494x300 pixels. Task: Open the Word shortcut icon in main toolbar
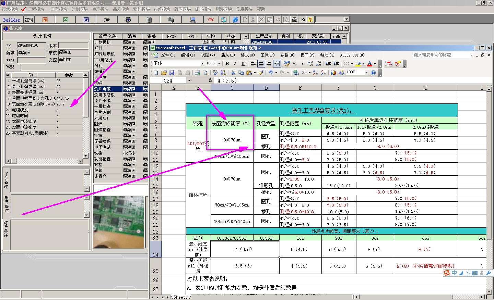[86, 20]
